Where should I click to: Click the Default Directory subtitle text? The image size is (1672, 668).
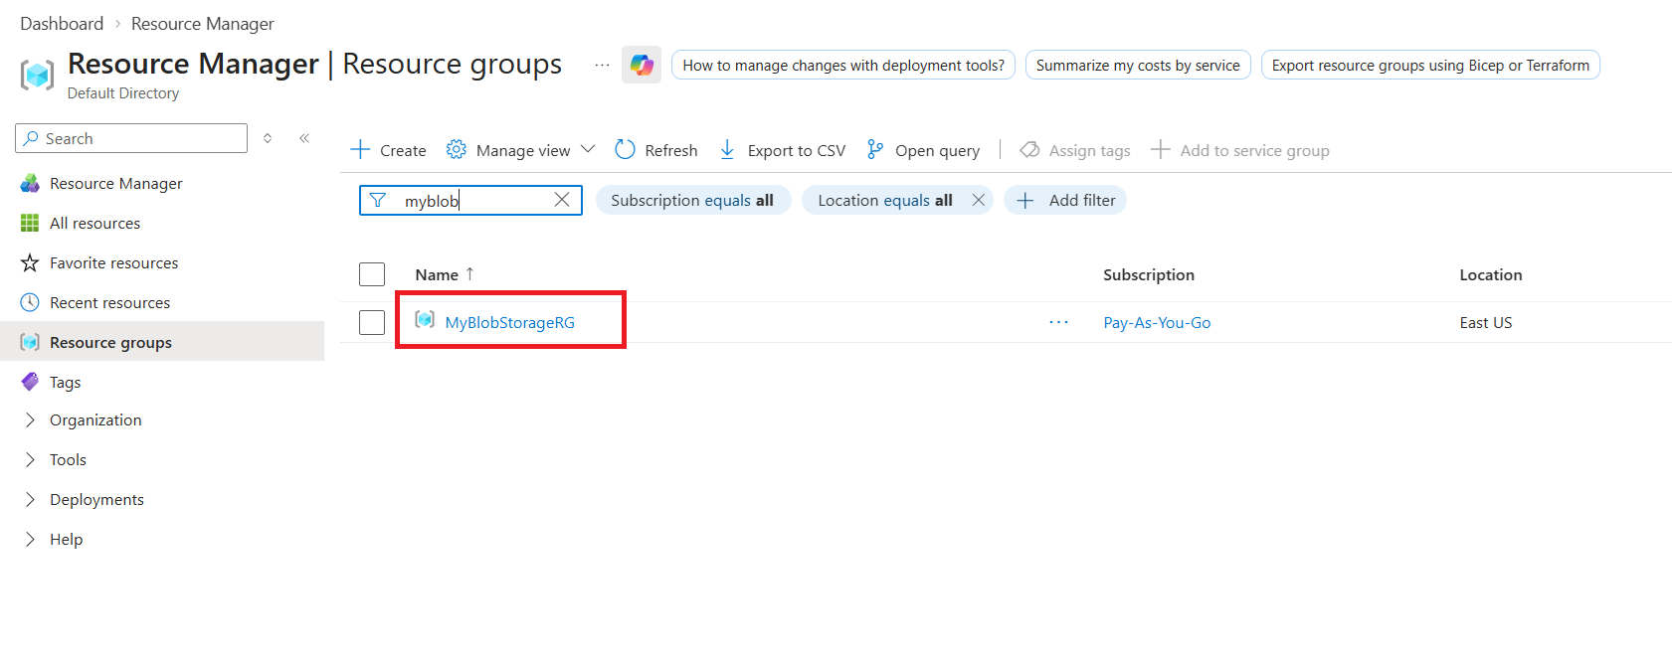pos(123,92)
